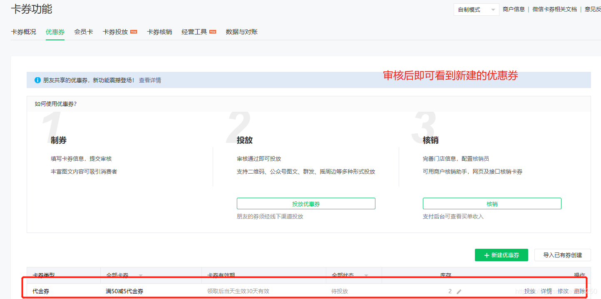601x299 pixels.
Task: Open 微信卡券相关文档 documentation link
Action: (x=555, y=9)
